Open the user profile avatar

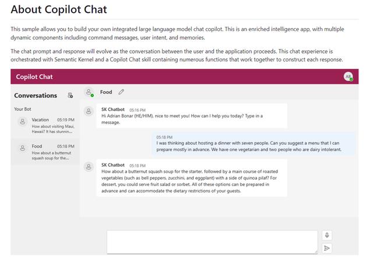(348, 76)
